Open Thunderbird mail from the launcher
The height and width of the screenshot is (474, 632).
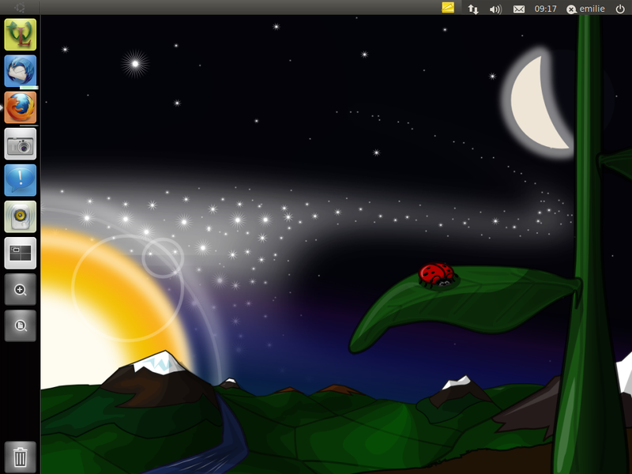(21, 71)
